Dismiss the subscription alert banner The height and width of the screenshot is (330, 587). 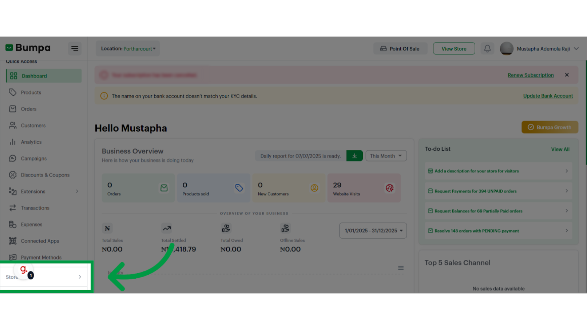(567, 75)
